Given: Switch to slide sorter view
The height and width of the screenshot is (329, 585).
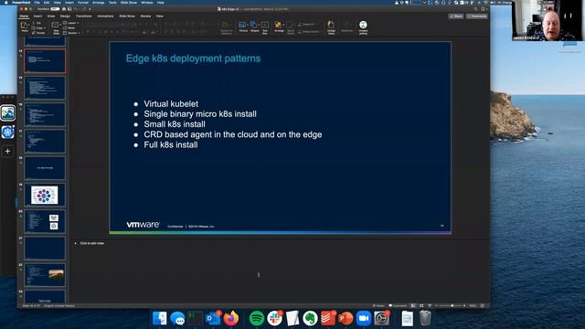Looking at the screenshot, I should click(421, 306).
